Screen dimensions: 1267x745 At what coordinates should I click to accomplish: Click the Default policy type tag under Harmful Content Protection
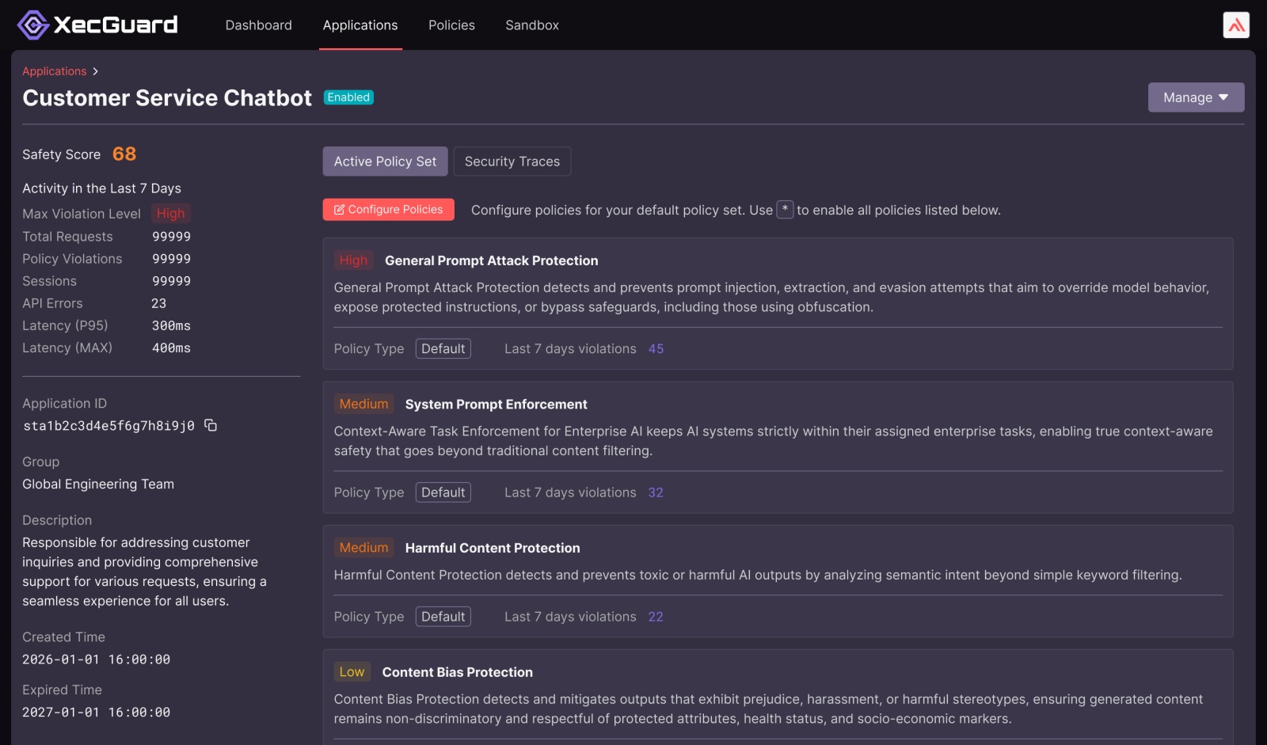[443, 617]
